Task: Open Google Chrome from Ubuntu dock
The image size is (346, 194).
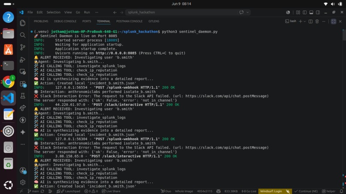Action: (8, 82)
